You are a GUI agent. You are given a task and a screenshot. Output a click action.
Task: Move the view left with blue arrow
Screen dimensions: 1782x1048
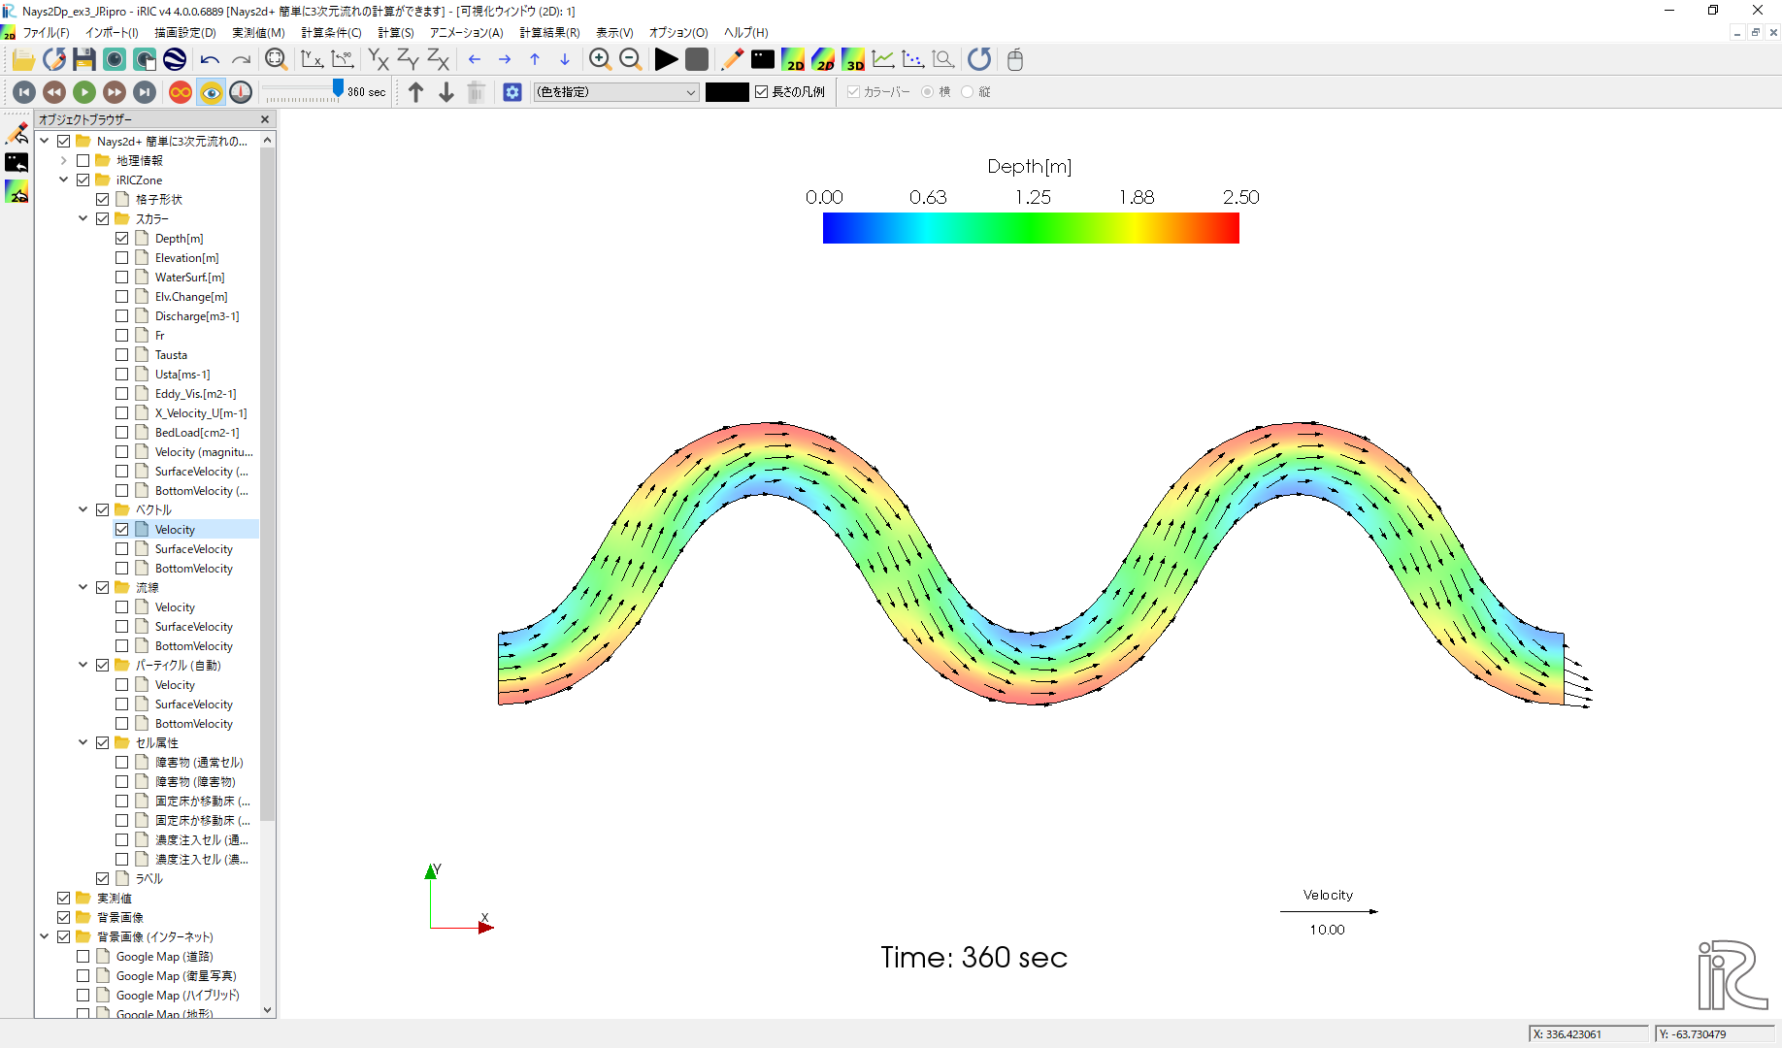tap(475, 60)
